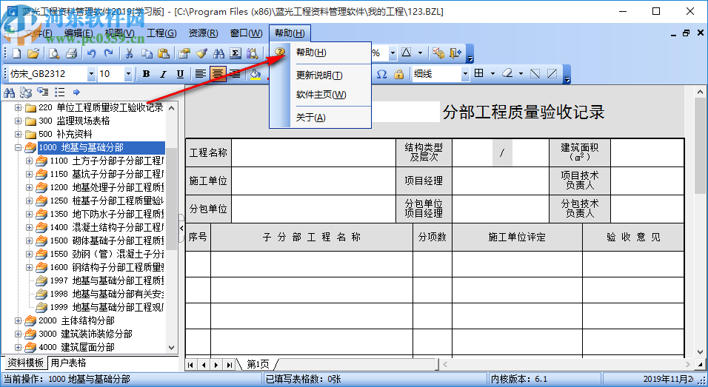708x387 pixels.
Task: Select the 第1页 sheet tab
Action: [258, 364]
